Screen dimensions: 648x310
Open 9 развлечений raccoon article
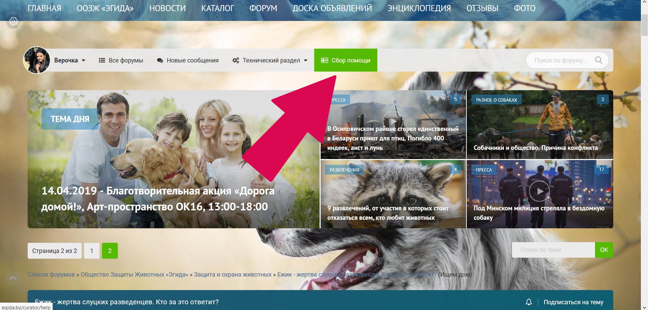point(388,213)
